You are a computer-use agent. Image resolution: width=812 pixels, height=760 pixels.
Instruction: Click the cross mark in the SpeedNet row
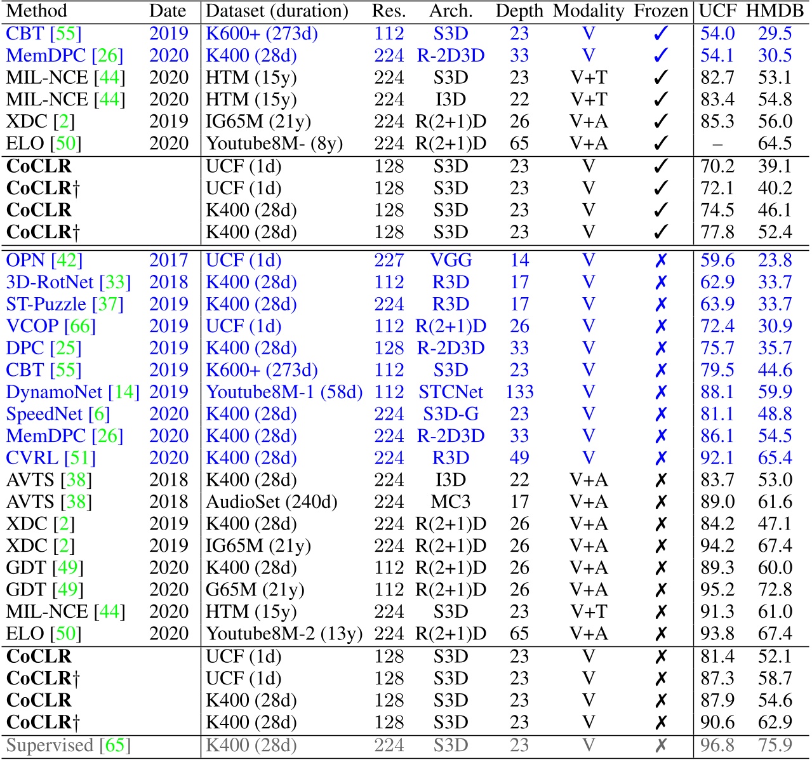(661, 414)
